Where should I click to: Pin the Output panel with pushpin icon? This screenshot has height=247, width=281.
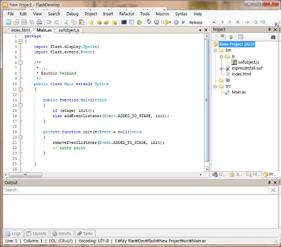[269, 183]
